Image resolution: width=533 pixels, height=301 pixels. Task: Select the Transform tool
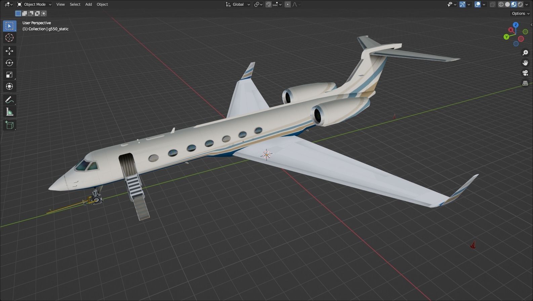click(x=9, y=86)
